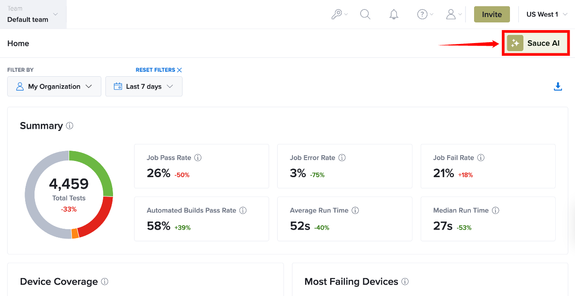Click the Reset Filters link
Image resolution: width=575 pixels, height=296 pixels.
coord(159,70)
